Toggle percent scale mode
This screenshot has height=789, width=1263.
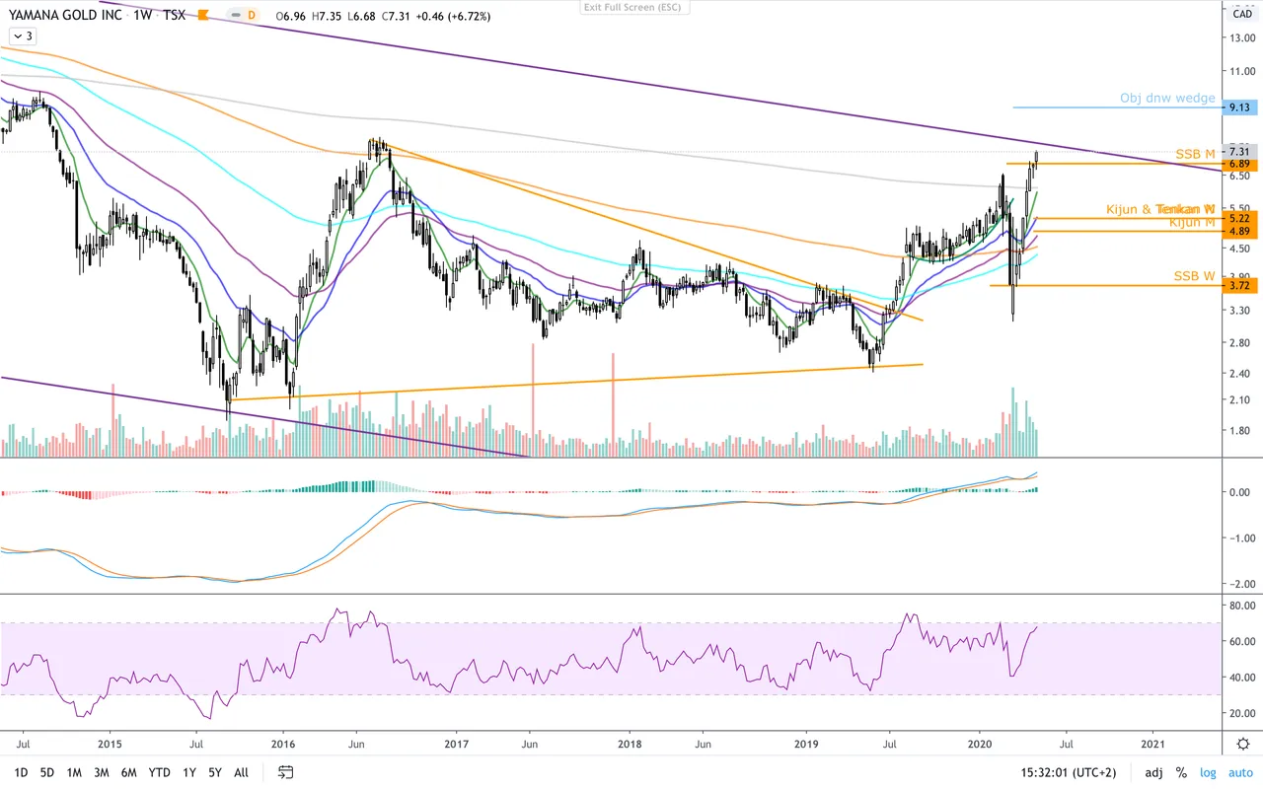[1181, 772]
